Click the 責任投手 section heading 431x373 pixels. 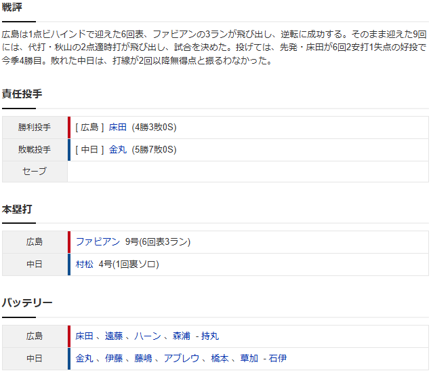click(22, 94)
